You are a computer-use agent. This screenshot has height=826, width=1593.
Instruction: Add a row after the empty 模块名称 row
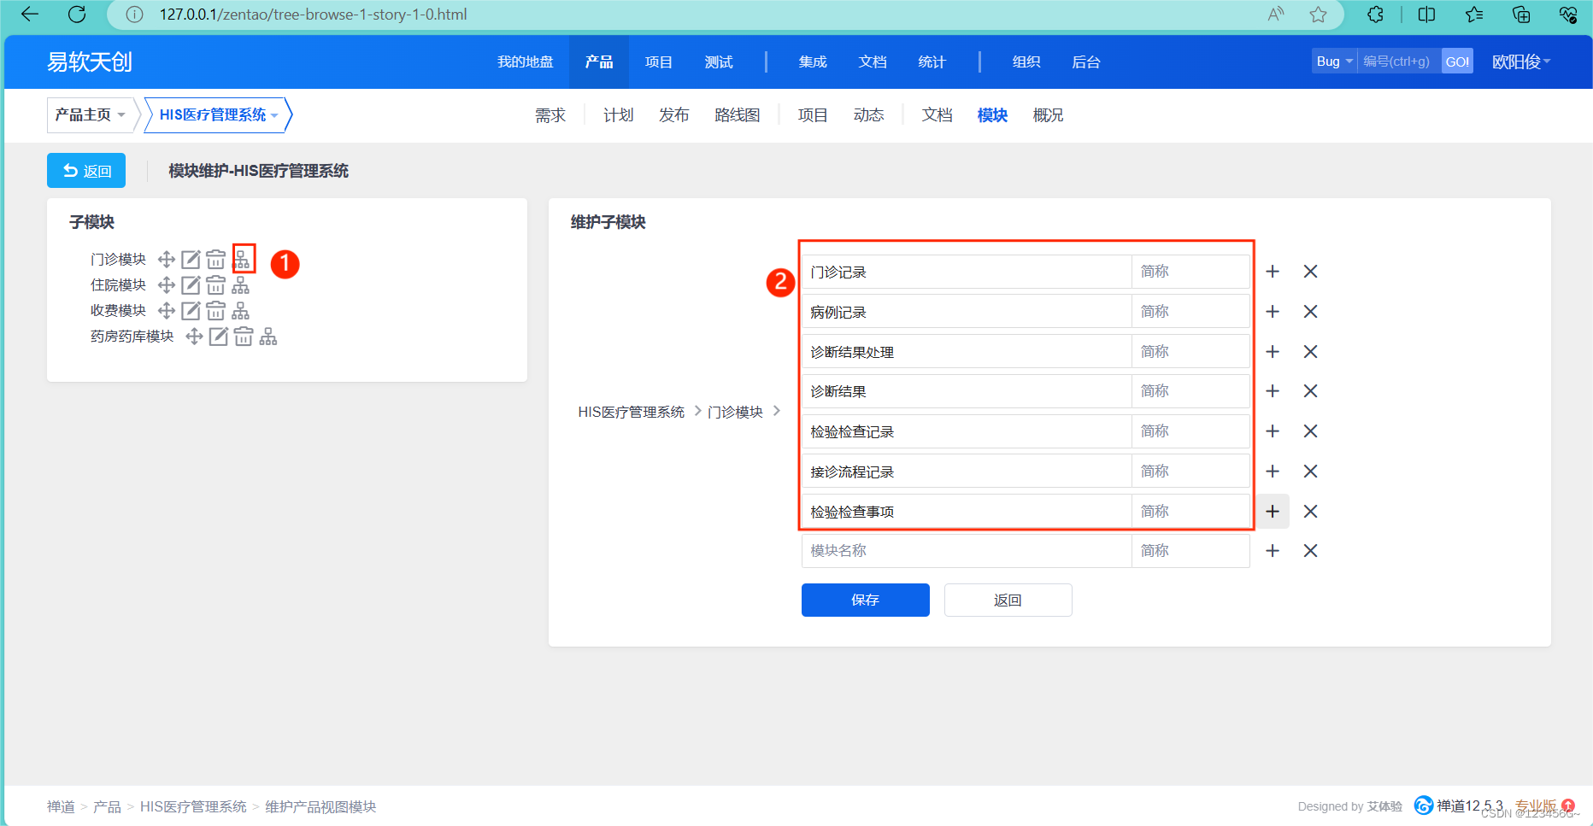click(1273, 551)
